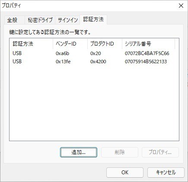
Task: Select the USB row with vendor 0x13fe
Action: [x=94, y=62]
